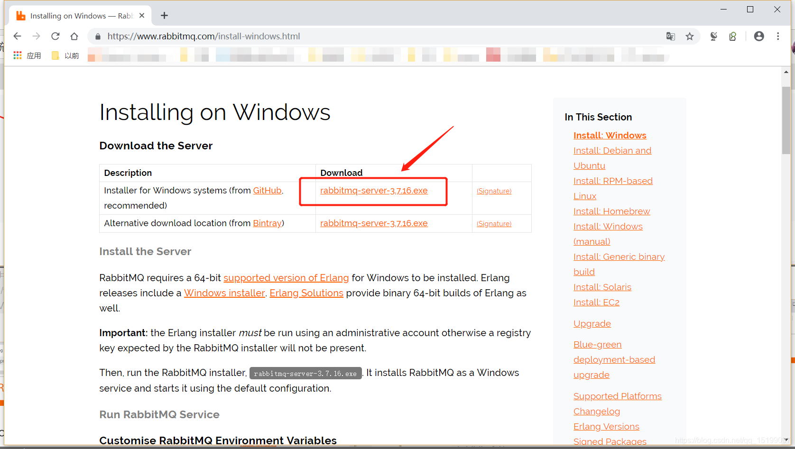Open supported version of Erlang link
Screen dimensions: 795x449
coord(286,278)
